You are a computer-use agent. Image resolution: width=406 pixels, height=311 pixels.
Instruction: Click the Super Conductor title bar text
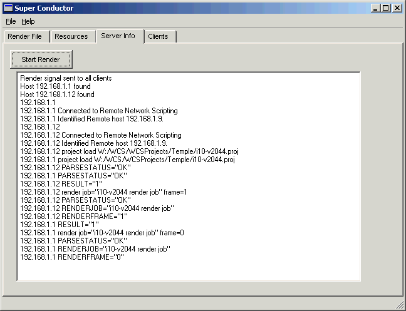pos(44,8)
